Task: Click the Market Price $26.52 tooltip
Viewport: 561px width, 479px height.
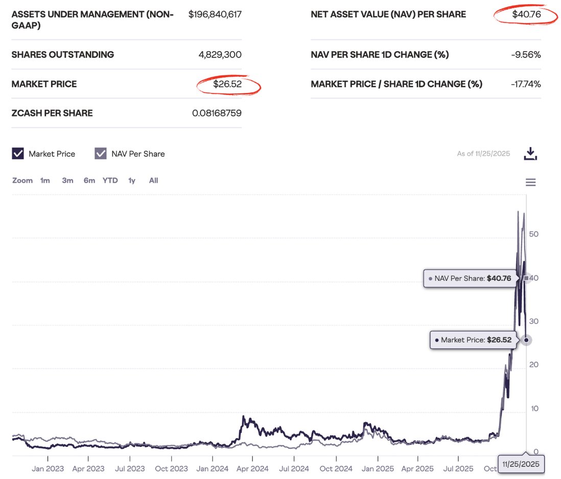Action: tap(473, 340)
